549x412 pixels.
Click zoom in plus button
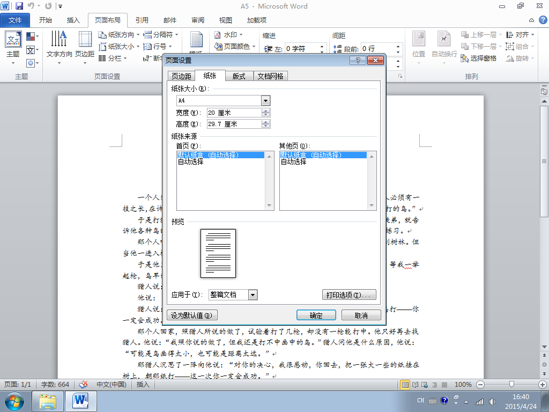(x=543, y=385)
